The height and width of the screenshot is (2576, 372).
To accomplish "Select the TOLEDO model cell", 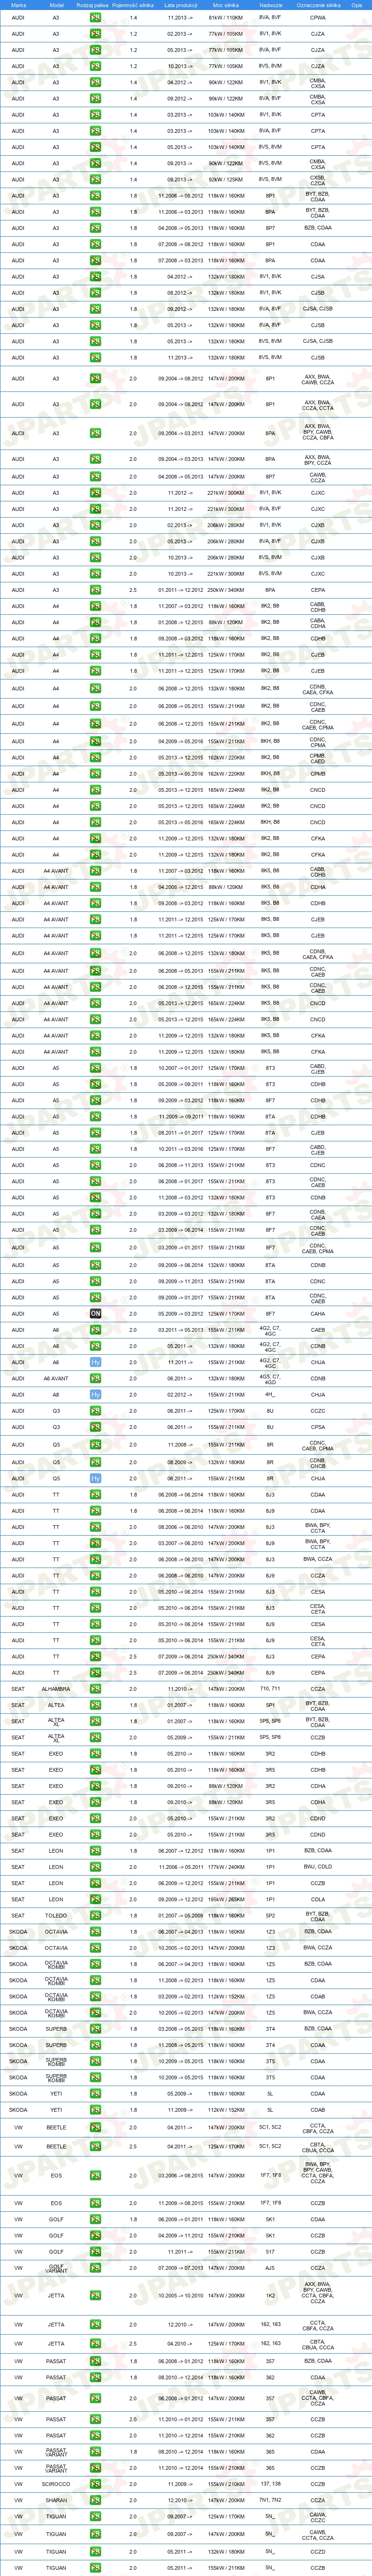I will pos(56,1916).
